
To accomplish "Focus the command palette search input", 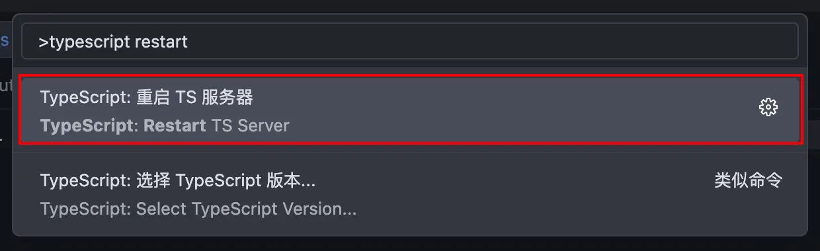I will point(410,42).
